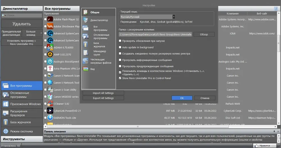Tick the checkbox next to AIMP 5.02.2370
Viewport: 281px width, 148px height.
pos(45,54)
